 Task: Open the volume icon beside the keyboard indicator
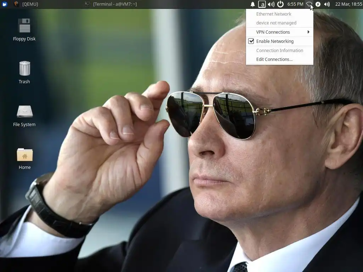(x=271, y=4)
